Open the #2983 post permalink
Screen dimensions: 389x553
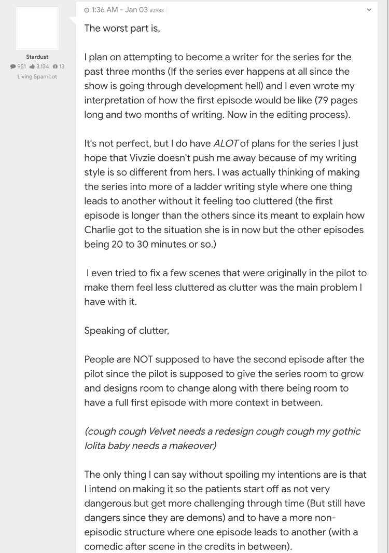(157, 10)
